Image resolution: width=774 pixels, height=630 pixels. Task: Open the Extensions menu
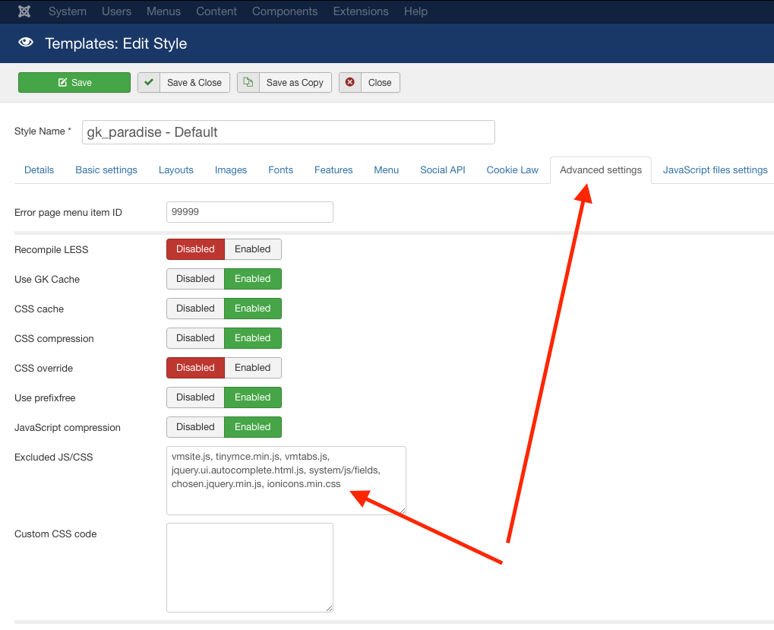[x=361, y=11]
